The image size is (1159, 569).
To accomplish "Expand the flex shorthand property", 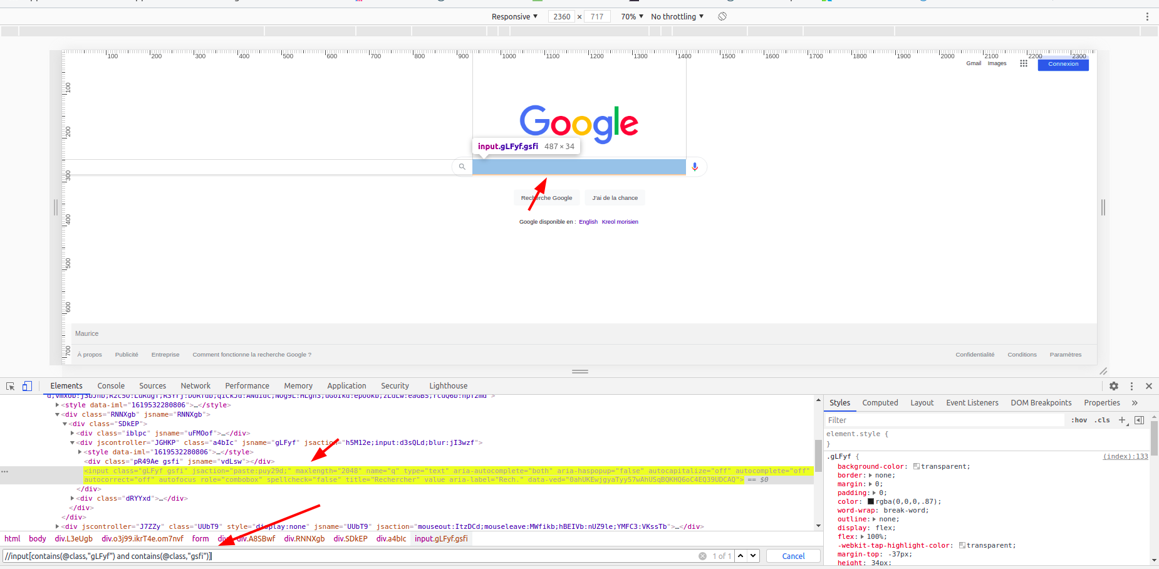I will pos(862,537).
